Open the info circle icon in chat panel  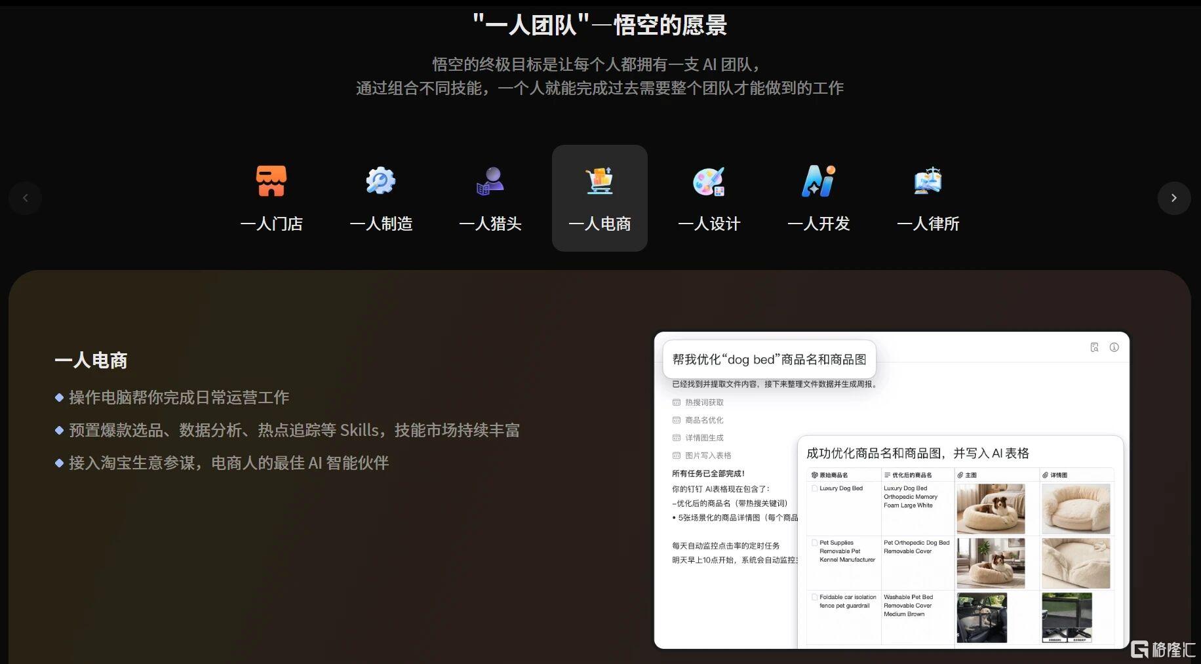1114,347
